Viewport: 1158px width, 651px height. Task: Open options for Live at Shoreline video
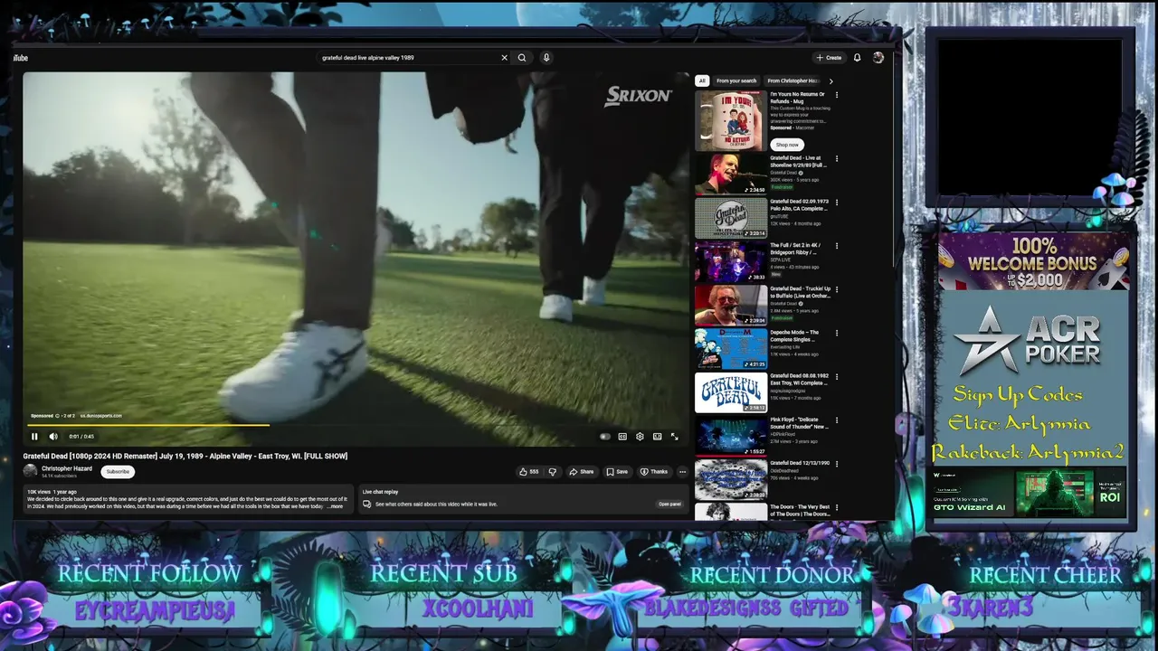[837, 160]
